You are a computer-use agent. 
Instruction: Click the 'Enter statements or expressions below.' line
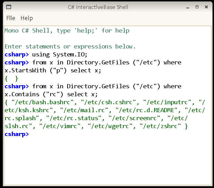tap(70, 46)
